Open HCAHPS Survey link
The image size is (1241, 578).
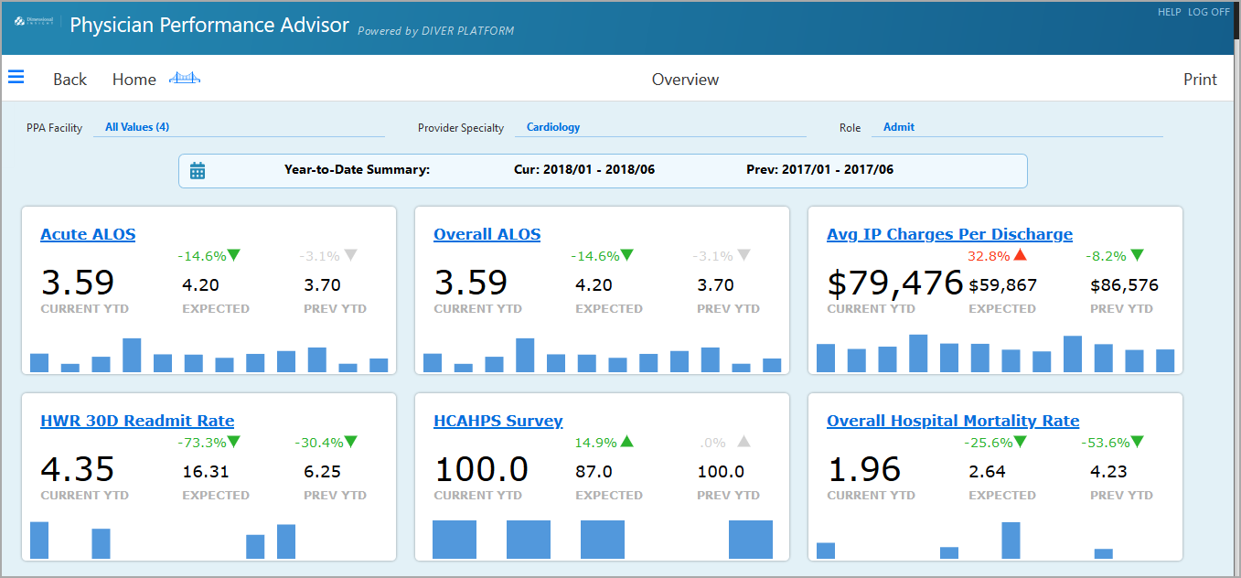click(498, 421)
